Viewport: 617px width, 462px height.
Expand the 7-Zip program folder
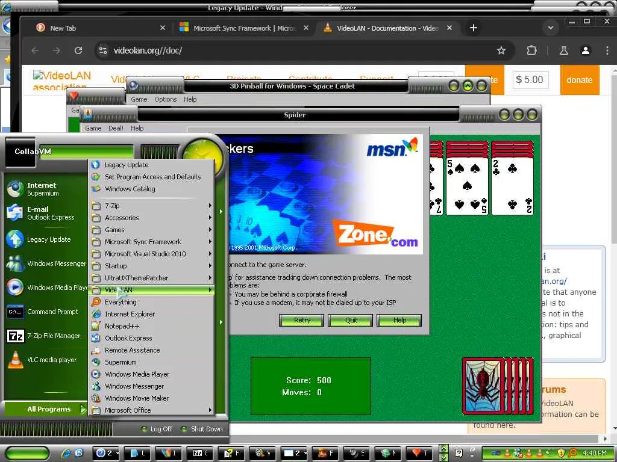point(151,206)
